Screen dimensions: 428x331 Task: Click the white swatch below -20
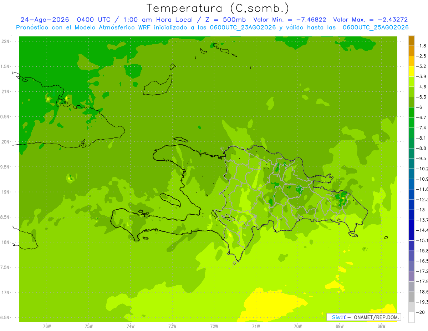pyautogui.click(x=411, y=317)
